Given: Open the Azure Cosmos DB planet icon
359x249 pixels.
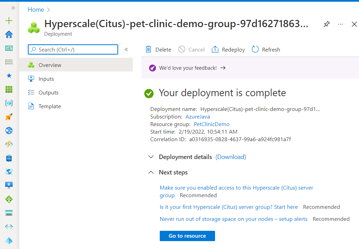Looking at the screenshot, I should click(9, 172).
